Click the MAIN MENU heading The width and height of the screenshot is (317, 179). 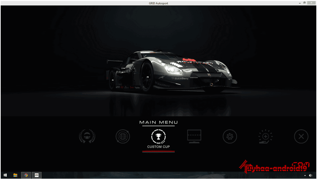click(158, 122)
